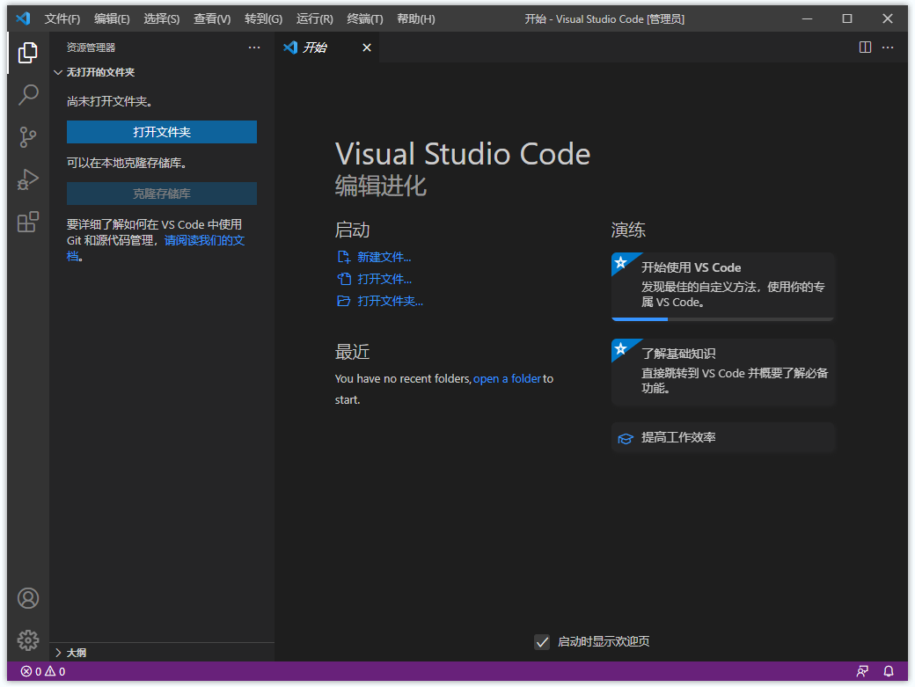Open the 提高工作效率 walkthrough item
915x687 pixels.
pos(722,437)
